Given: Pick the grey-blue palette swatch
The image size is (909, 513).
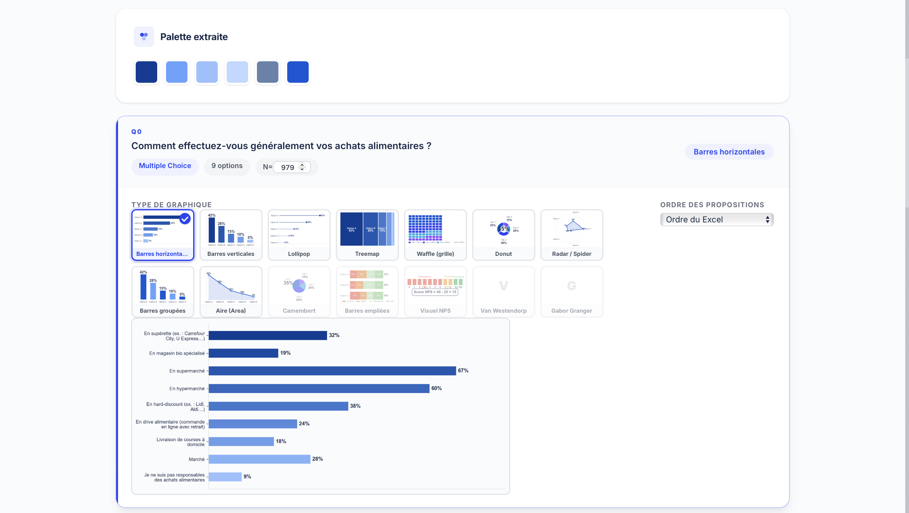Looking at the screenshot, I should click(x=267, y=72).
